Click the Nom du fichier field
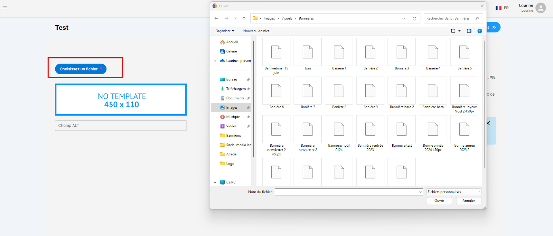The image size is (553, 236). (349, 192)
